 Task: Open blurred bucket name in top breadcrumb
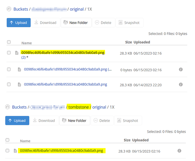pos(49,9)
